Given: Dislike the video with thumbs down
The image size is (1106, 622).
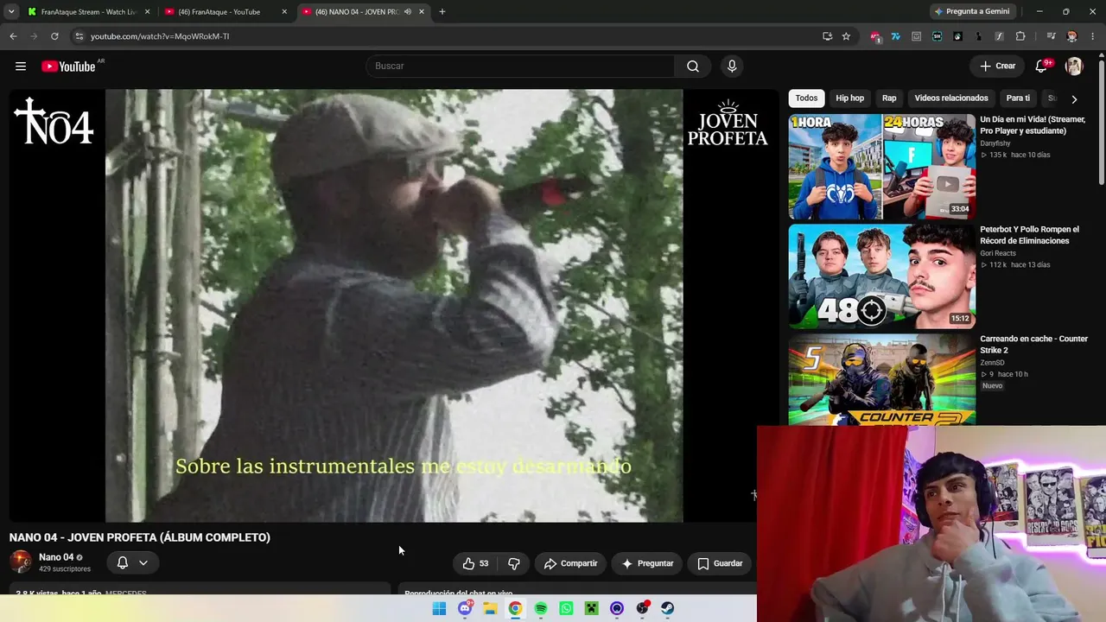Looking at the screenshot, I should 514,563.
